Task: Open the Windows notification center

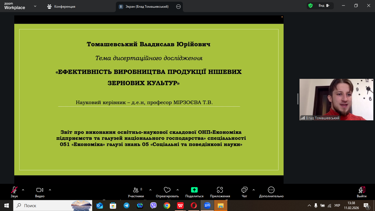Action: [x=366, y=206]
